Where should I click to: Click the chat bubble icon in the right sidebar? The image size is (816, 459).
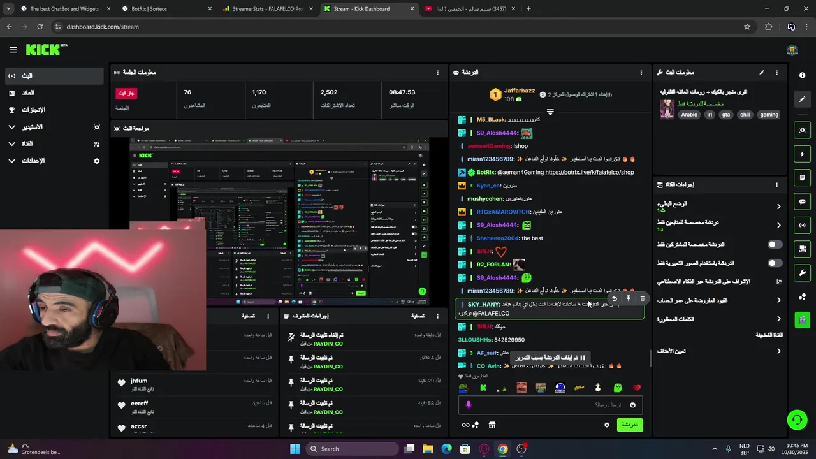[802, 201]
